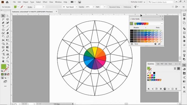Select the Curvature tool

click(x=8, y=23)
